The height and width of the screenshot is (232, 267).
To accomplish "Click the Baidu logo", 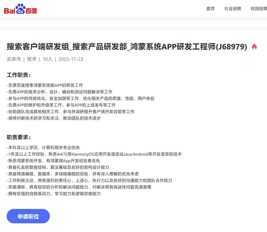I will tap(20, 9).
